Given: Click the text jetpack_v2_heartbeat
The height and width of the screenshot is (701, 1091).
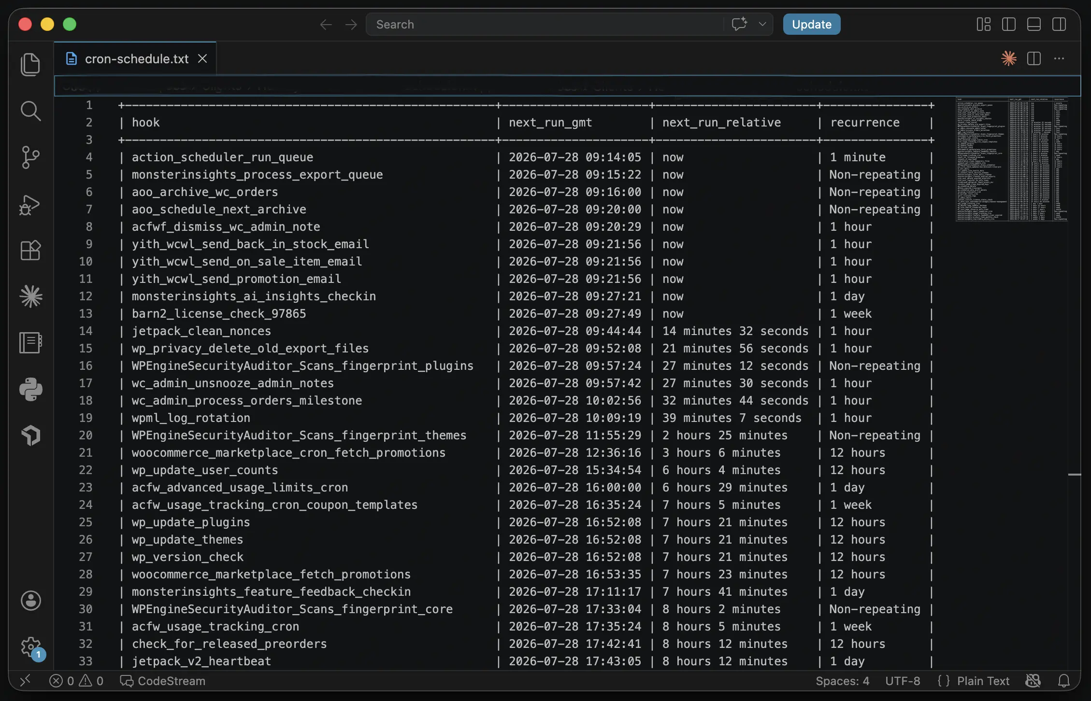Looking at the screenshot, I should coord(201,661).
